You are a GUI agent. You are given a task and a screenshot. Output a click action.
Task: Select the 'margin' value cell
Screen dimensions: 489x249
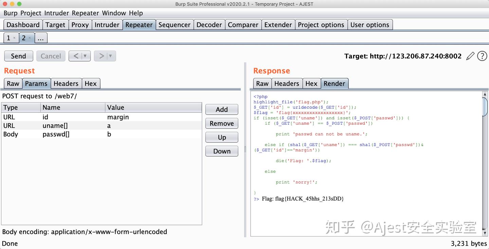153,117
